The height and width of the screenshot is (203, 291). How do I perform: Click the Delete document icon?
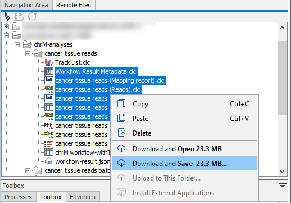121,133
